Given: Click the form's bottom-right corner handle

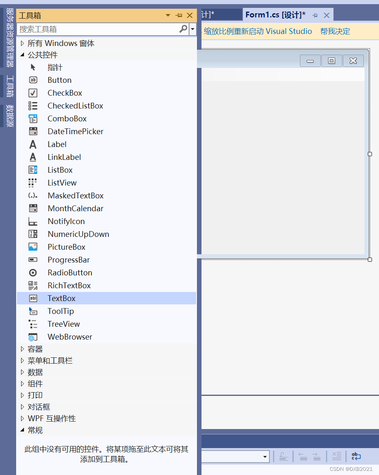Looking at the screenshot, I should (370, 259).
